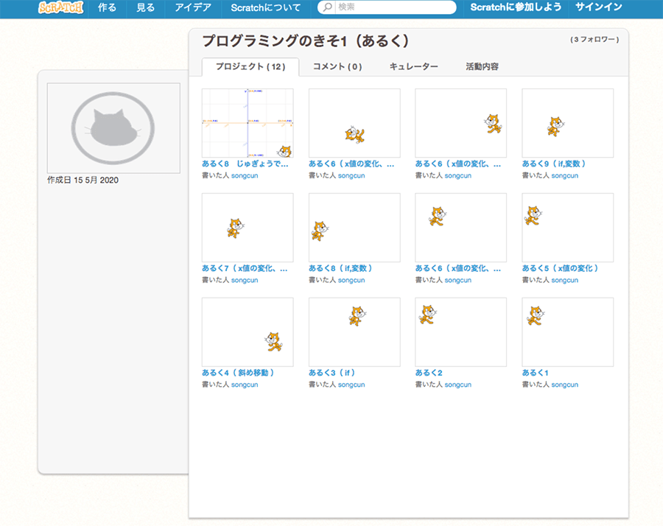Open the 作る menu item
Screen dimensions: 663x526
107,7
